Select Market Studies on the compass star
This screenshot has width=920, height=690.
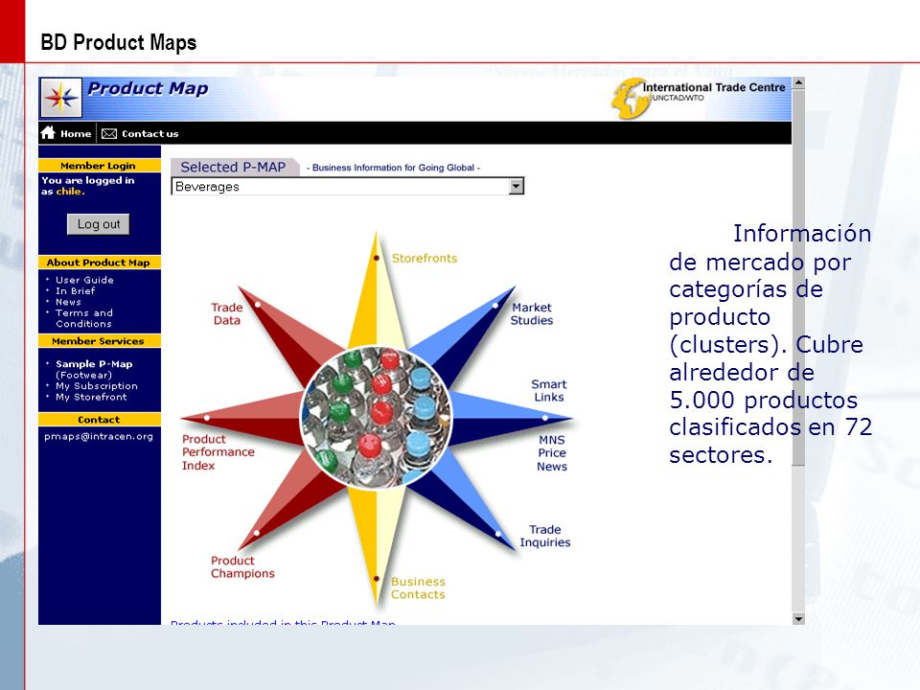pos(532,314)
